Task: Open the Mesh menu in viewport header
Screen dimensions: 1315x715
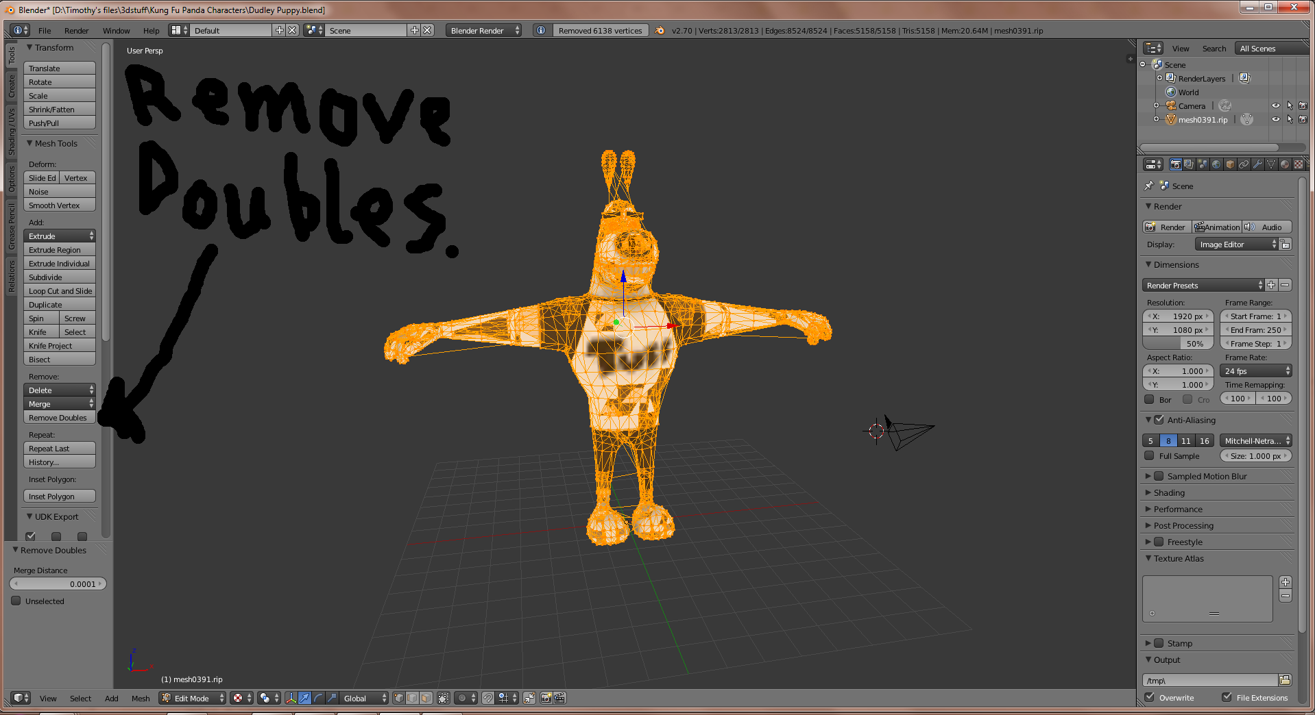Action: click(141, 699)
